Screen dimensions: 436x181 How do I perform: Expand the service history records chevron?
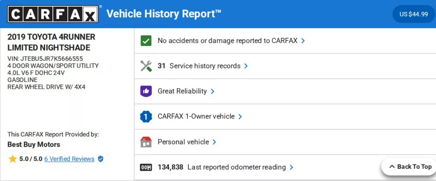[246, 66]
